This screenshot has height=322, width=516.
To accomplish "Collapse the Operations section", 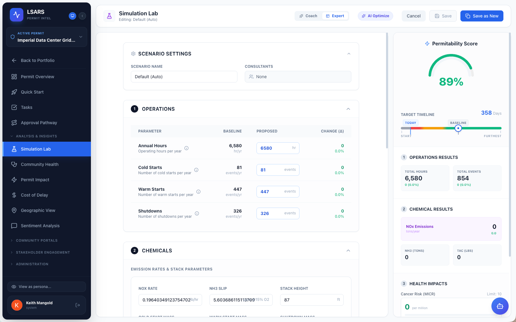I will pyautogui.click(x=348, y=109).
